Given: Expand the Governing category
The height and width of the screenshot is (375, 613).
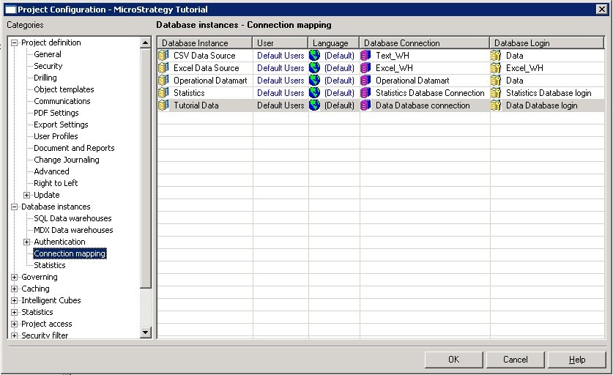Looking at the screenshot, I should [15, 278].
